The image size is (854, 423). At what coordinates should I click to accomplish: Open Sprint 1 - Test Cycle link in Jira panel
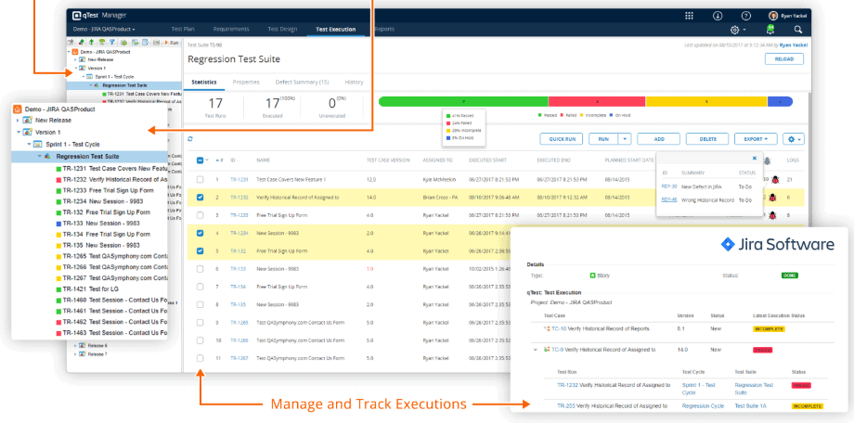coord(698,389)
